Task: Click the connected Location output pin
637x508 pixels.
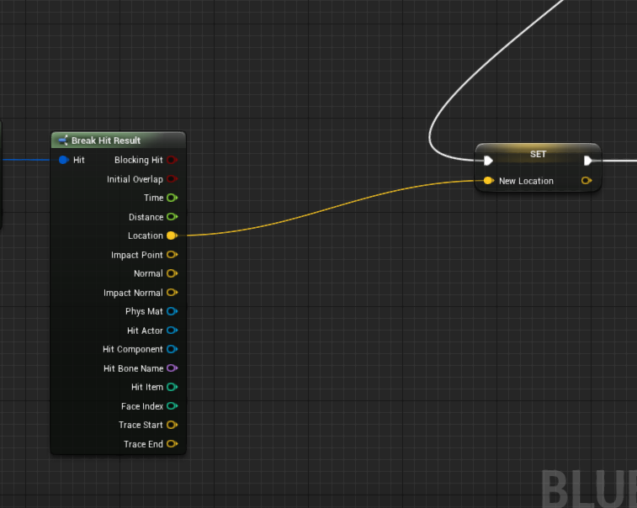Action: point(173,235)
